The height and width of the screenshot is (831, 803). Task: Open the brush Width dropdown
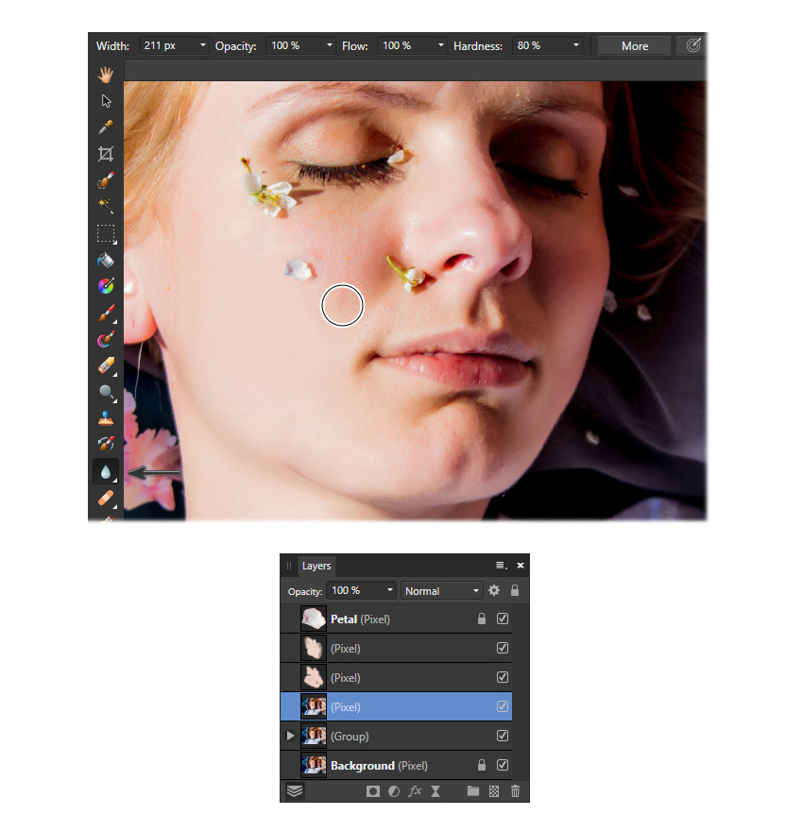[x=202, y=45]
